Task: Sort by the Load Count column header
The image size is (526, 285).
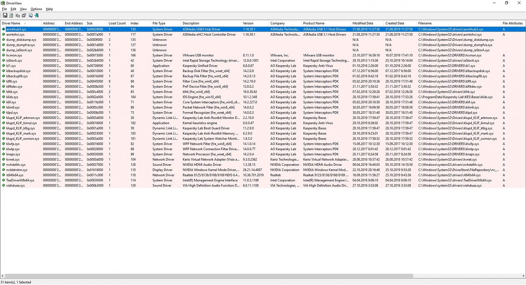Action: [x=118, y=23]
